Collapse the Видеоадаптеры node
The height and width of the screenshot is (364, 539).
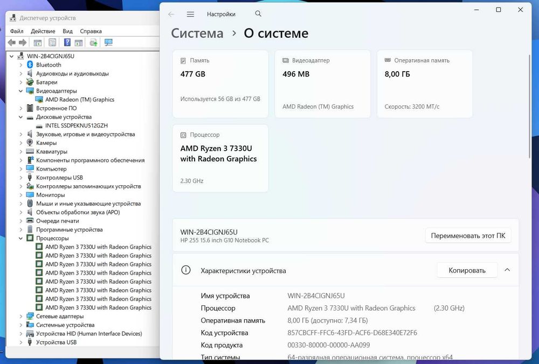[x=20, y=90]
